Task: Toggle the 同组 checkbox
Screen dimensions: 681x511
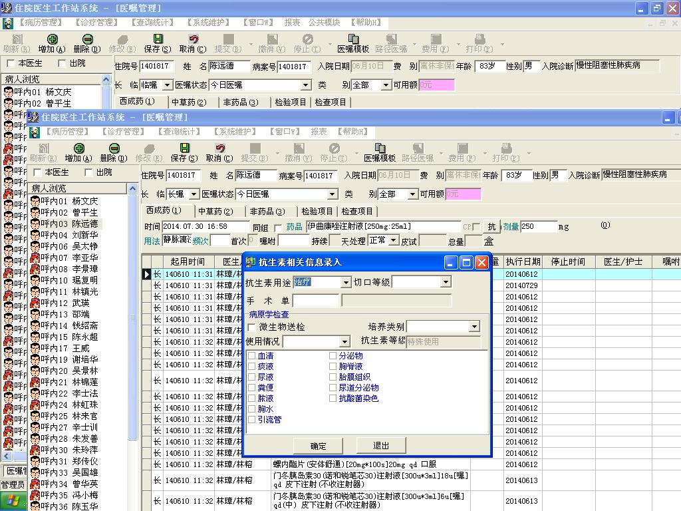Action: [x=278, y=228]
